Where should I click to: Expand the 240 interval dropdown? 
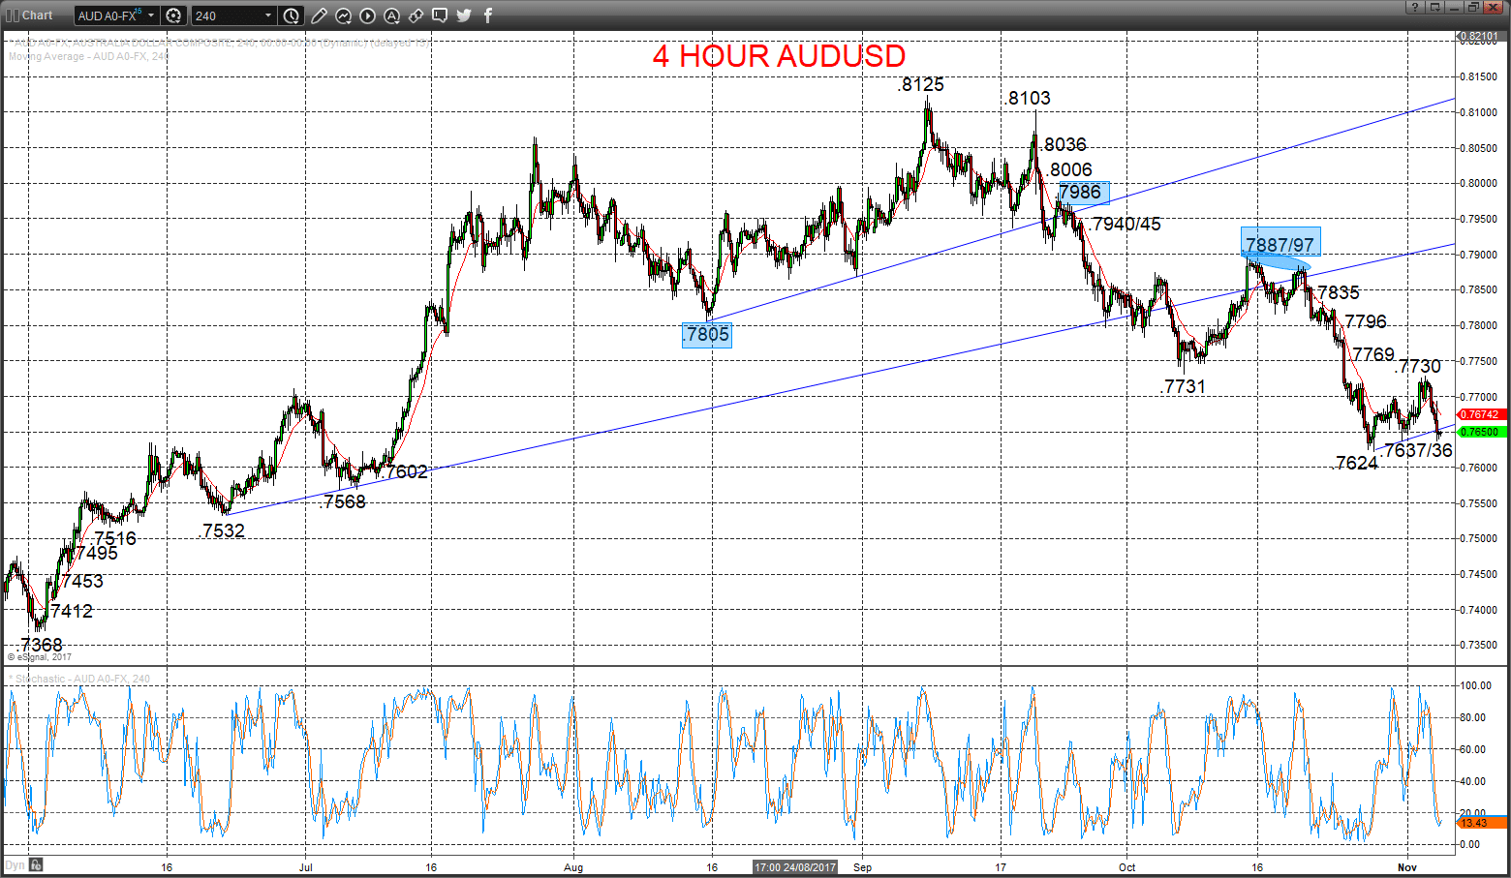point(233,15)
